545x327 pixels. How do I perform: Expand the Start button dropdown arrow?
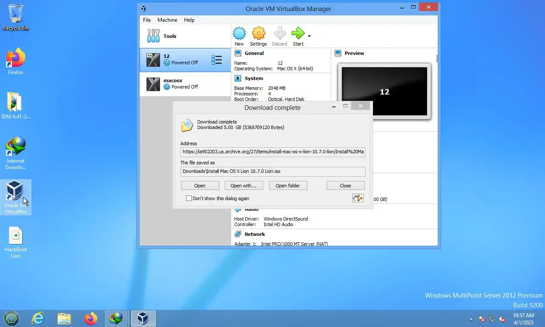pyautogui.click(x=309, y=36)
